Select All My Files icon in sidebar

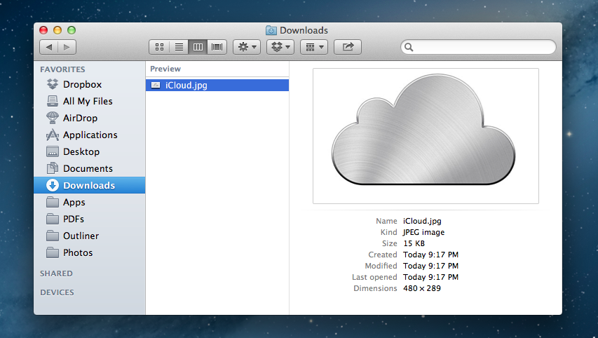pyautogui.click(x=53, y=101)
